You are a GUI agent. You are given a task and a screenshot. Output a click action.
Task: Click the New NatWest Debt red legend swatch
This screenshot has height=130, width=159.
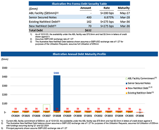pos(126,88)
